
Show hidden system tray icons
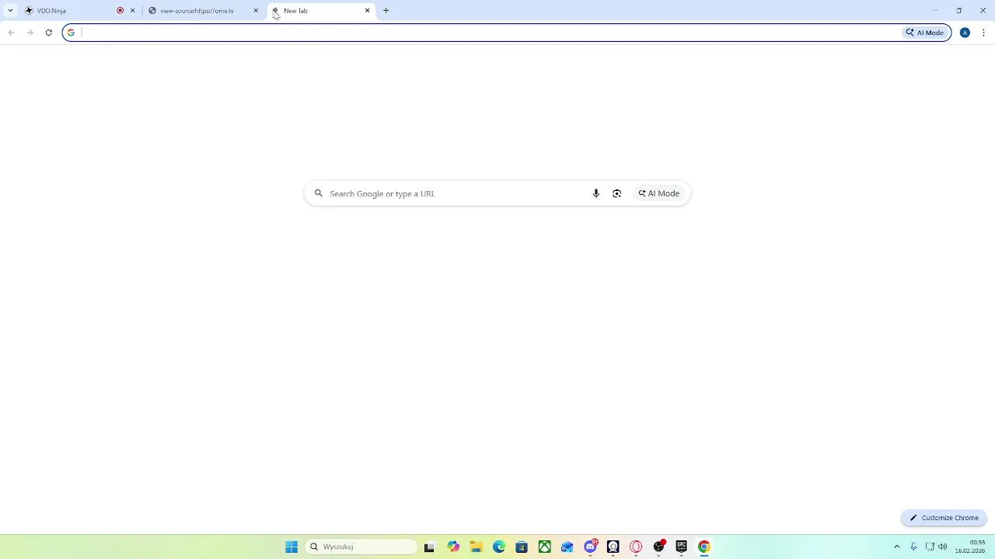(x=897, y=547)
